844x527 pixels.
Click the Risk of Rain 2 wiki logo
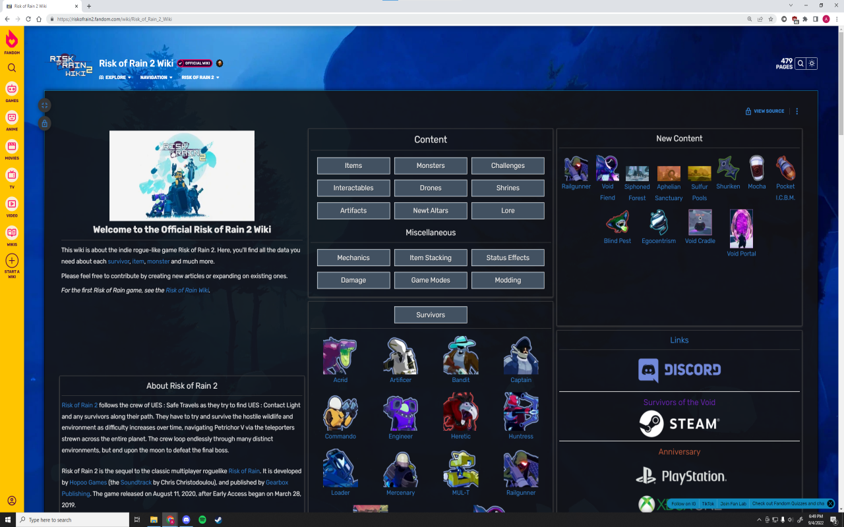[71, 65]
